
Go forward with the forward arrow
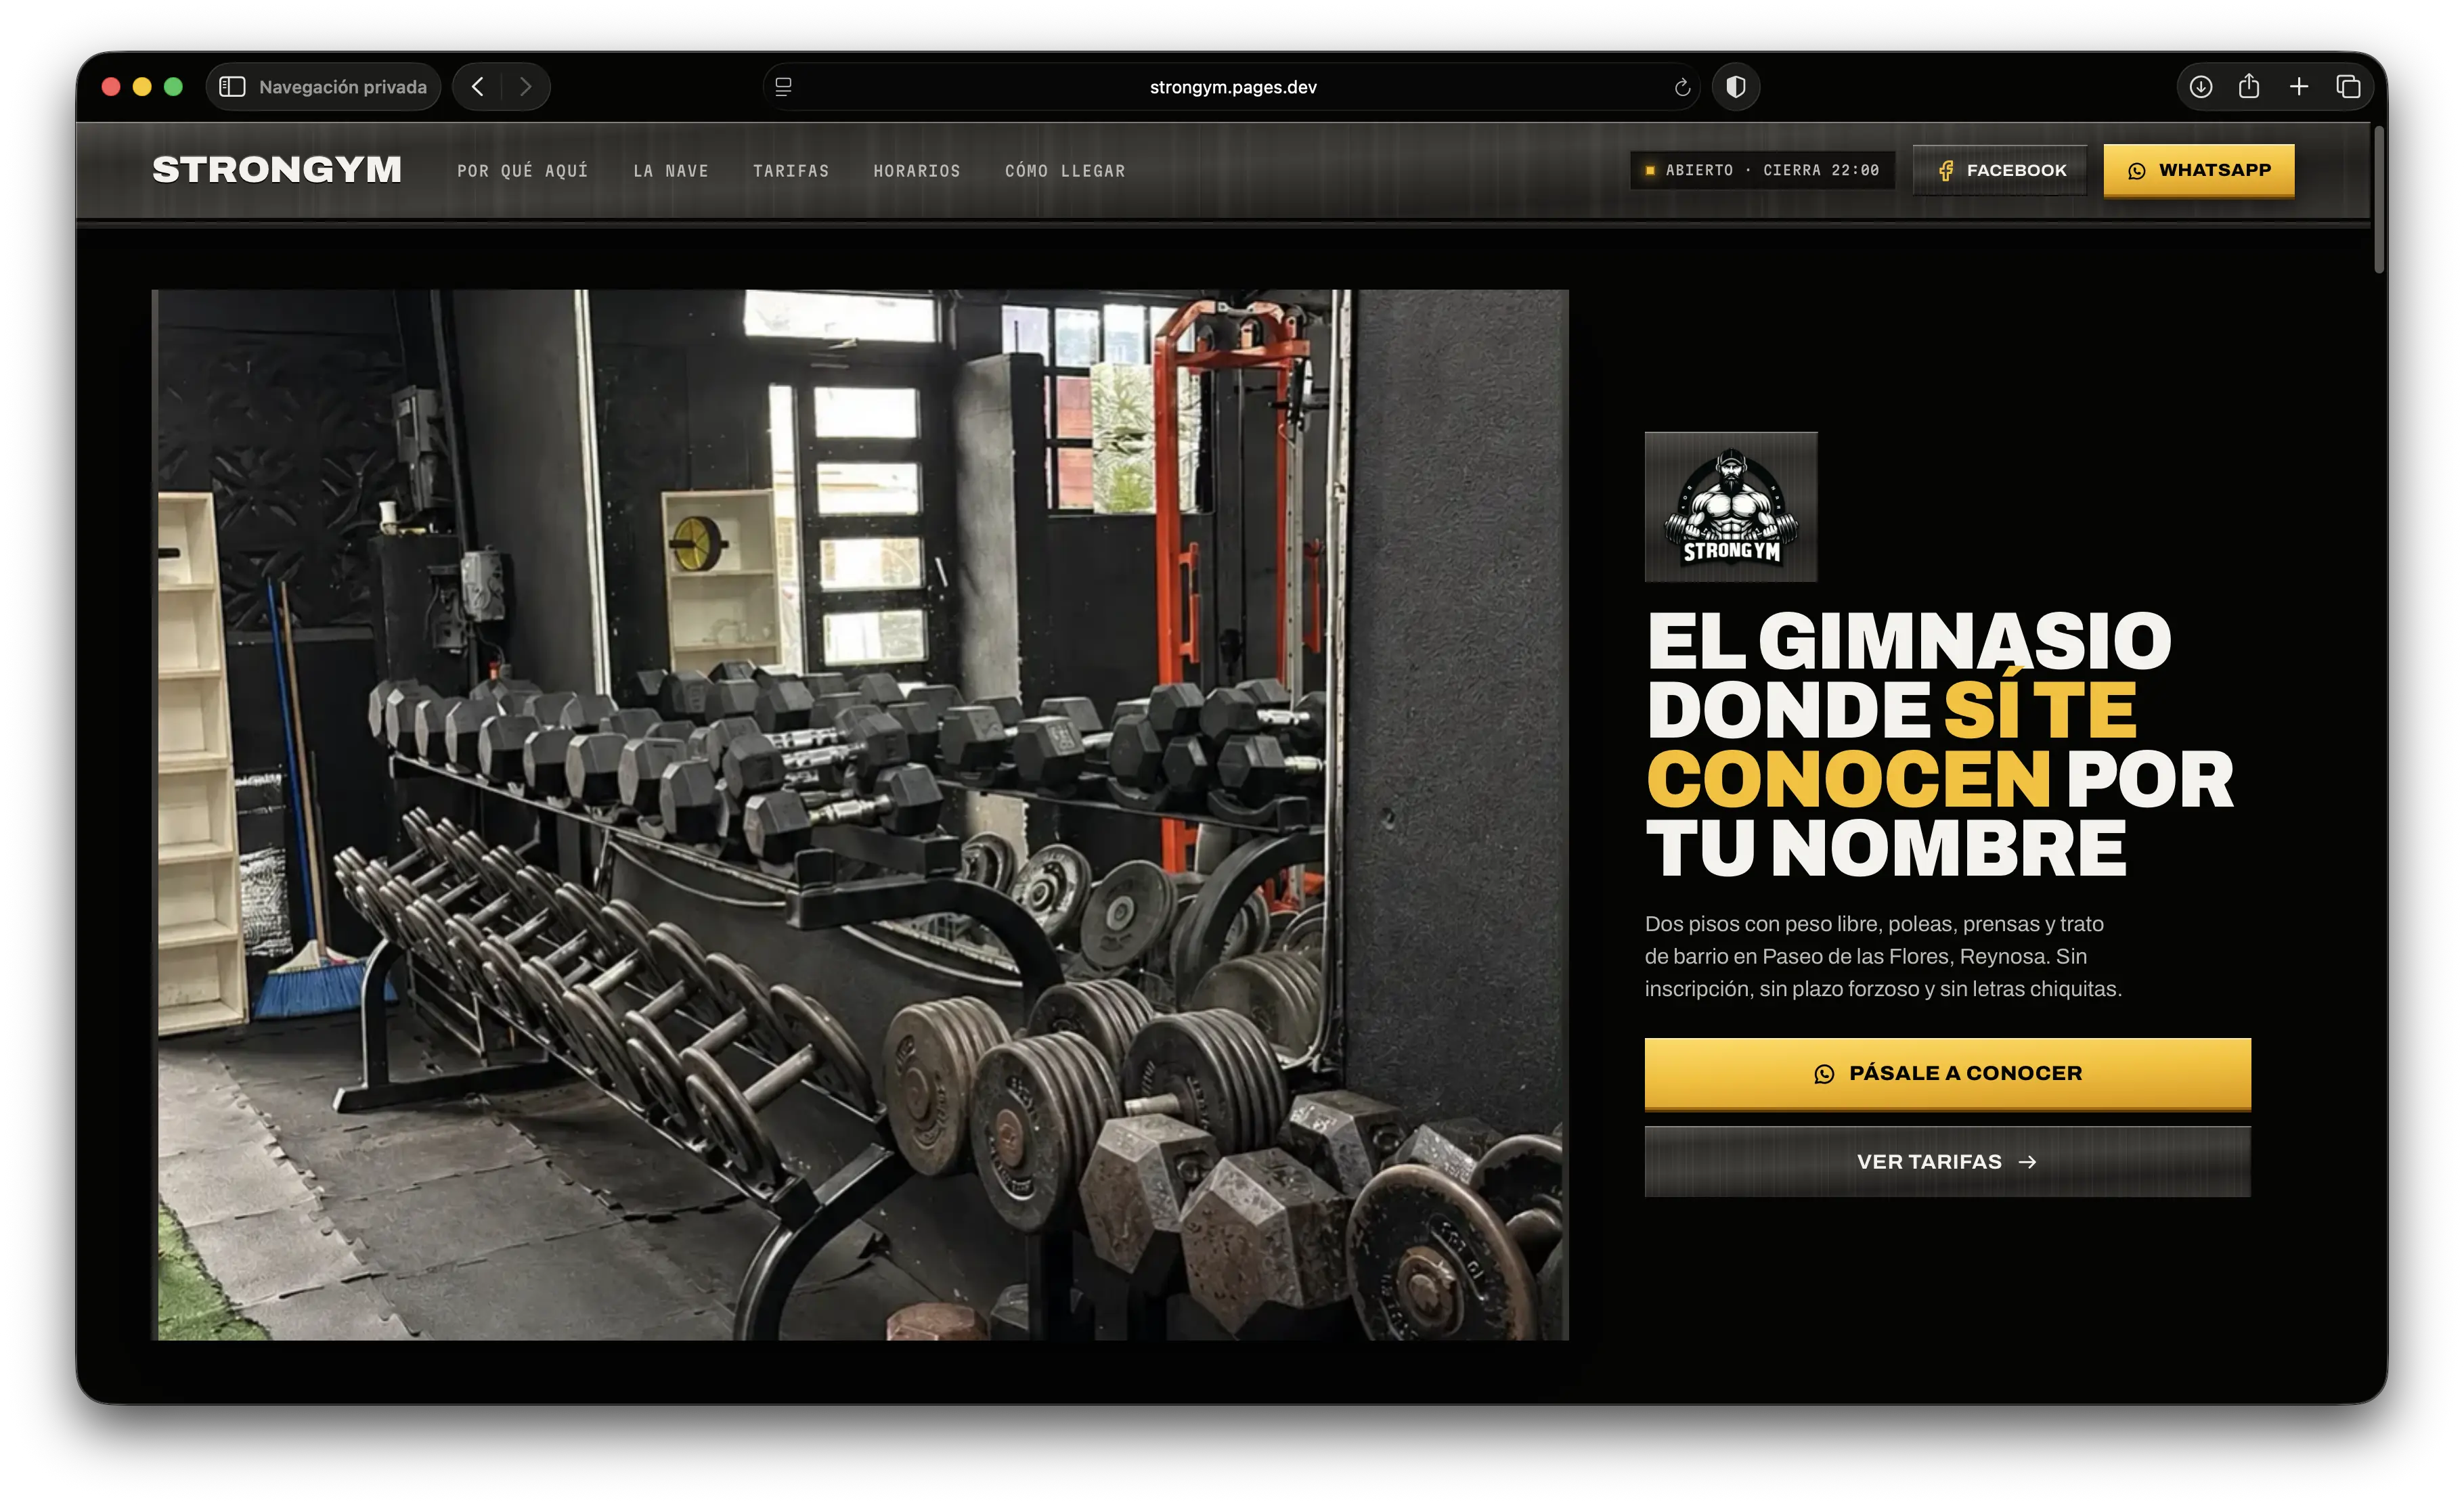click(x=526, y=87)
